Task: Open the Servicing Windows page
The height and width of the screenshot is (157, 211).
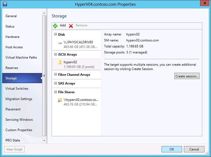Action: (x=22, y=119)
